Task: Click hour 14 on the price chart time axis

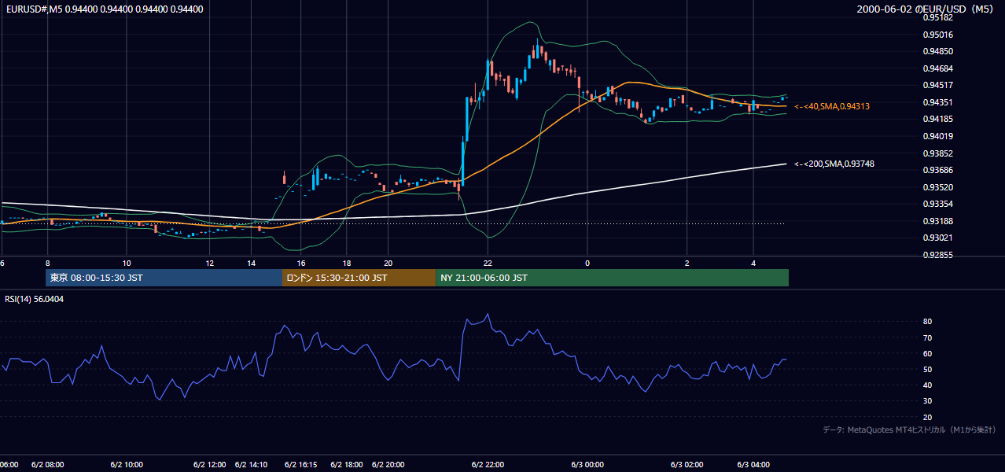Action: pos(252,263)
